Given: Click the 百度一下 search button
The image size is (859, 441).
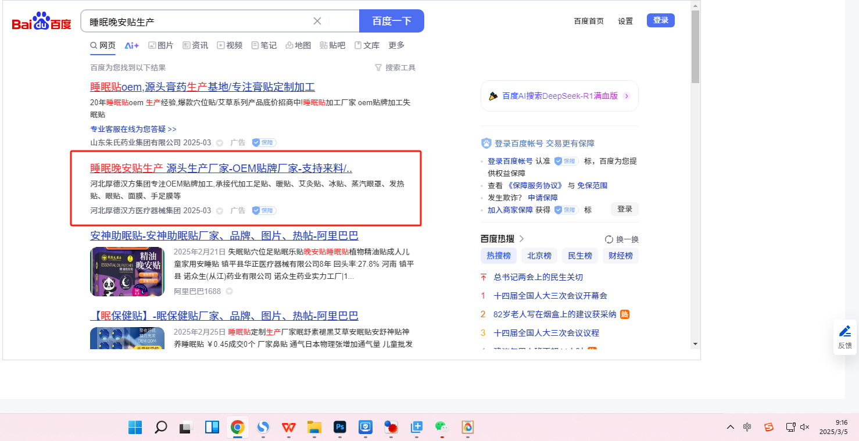Looking at the screenshot, I should coord(392,21).
